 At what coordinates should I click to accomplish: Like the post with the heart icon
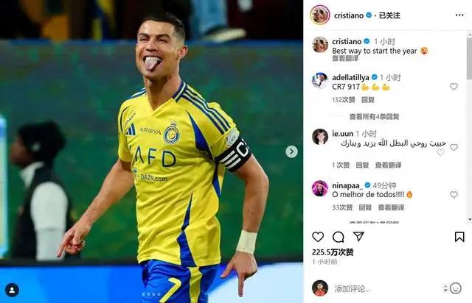click(318, 237)
